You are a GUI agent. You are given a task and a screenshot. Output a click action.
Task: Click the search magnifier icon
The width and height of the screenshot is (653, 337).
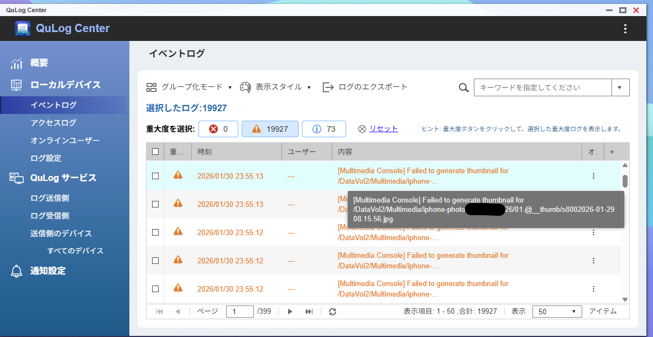tap(464, 87)
